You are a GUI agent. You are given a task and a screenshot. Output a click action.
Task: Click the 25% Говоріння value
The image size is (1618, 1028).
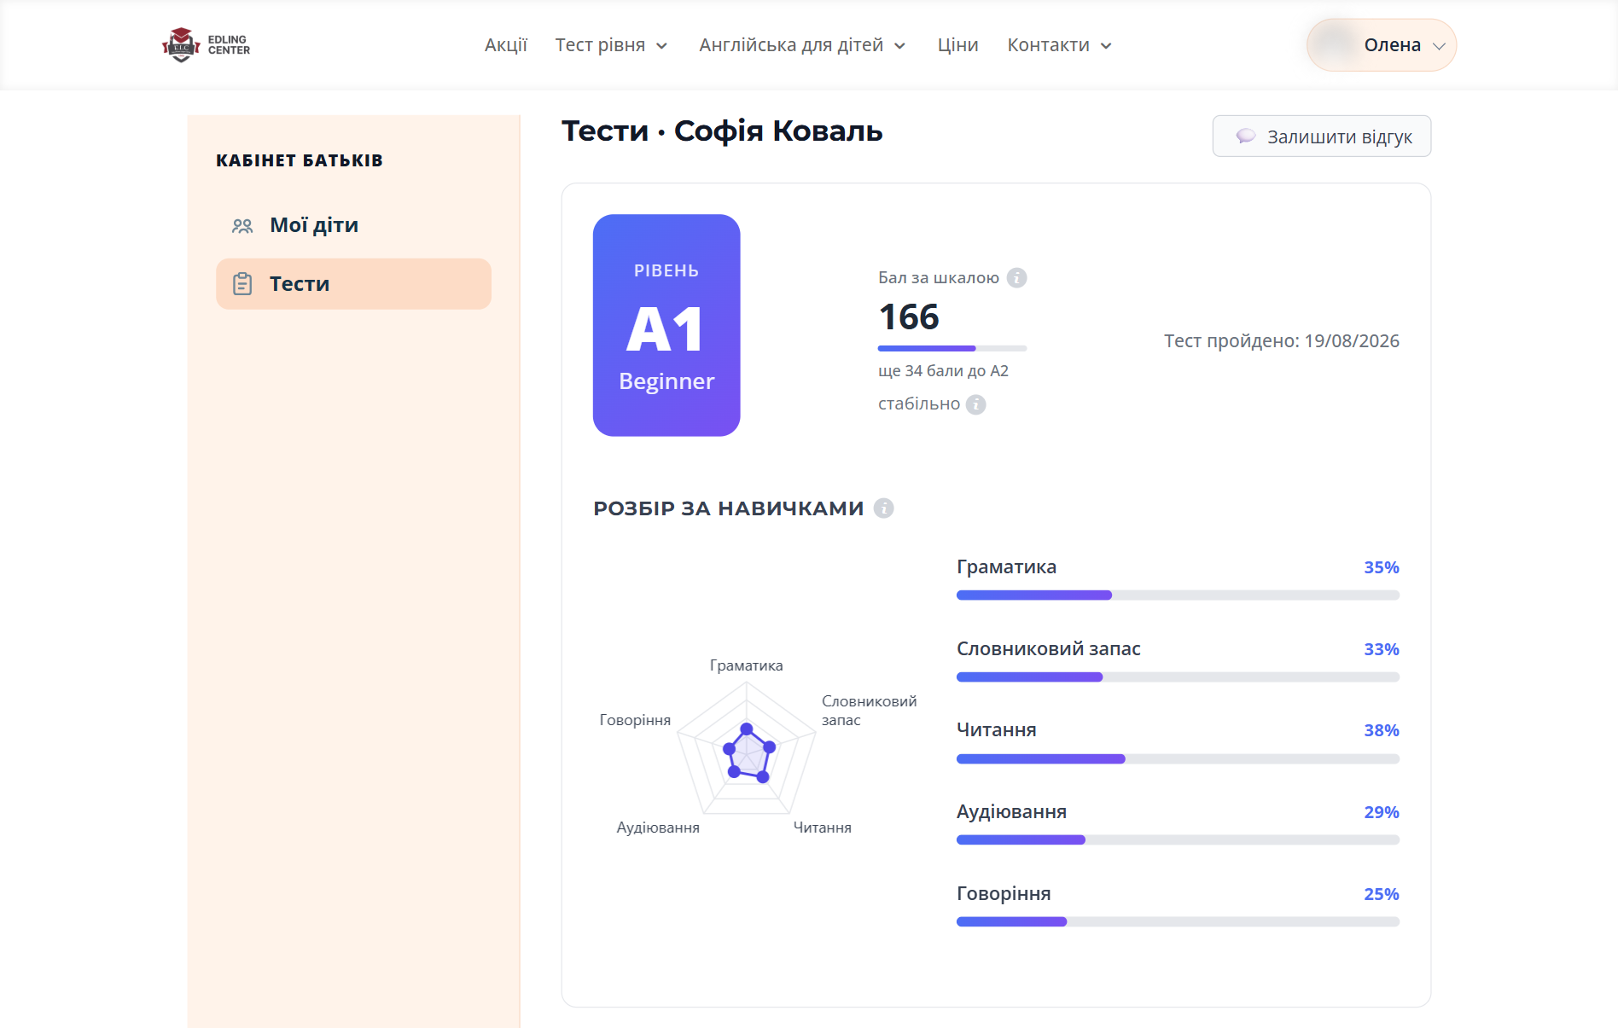(1381, 895)
